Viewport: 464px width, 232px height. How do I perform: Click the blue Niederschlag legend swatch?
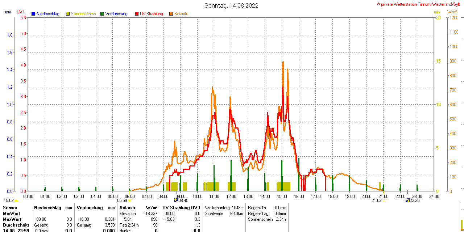[33, 14]
